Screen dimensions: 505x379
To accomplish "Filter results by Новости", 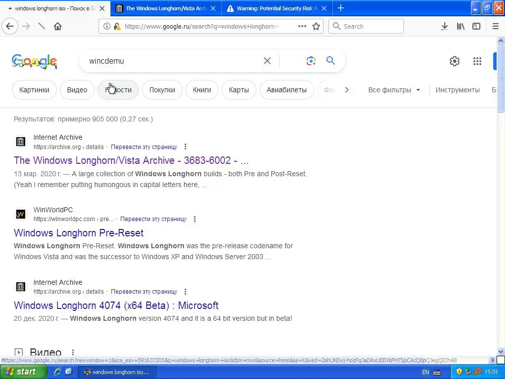I will tap(118, 90).
